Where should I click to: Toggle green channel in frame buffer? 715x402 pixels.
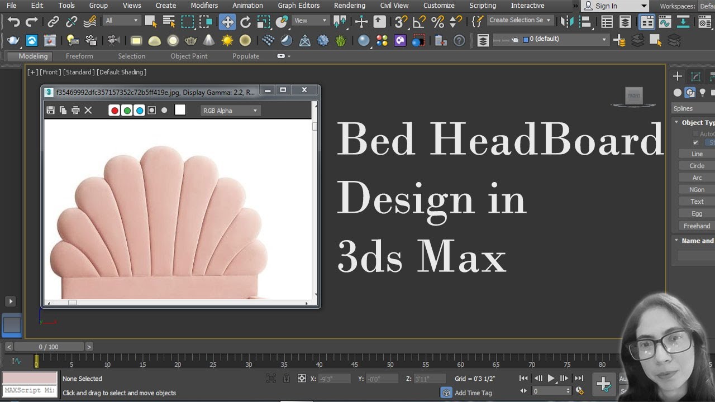[x=127, y=111]
